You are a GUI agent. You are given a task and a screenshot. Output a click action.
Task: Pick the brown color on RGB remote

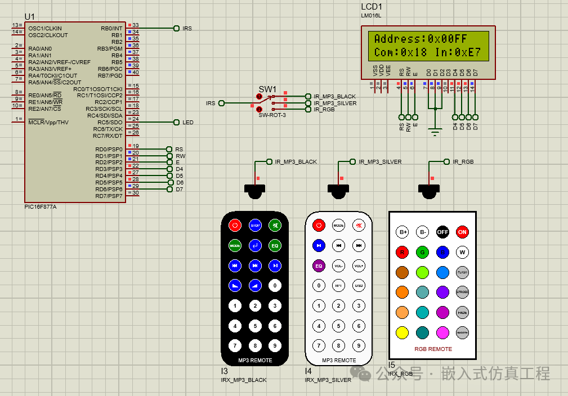[402, 272]
